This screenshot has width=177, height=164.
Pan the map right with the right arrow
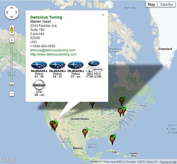click(16, 12)
